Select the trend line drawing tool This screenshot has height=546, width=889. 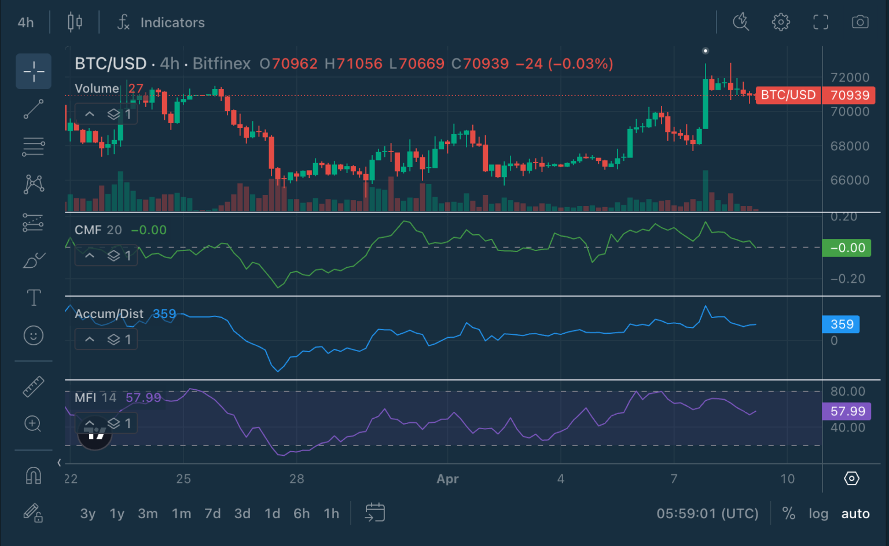pos(33,109)
